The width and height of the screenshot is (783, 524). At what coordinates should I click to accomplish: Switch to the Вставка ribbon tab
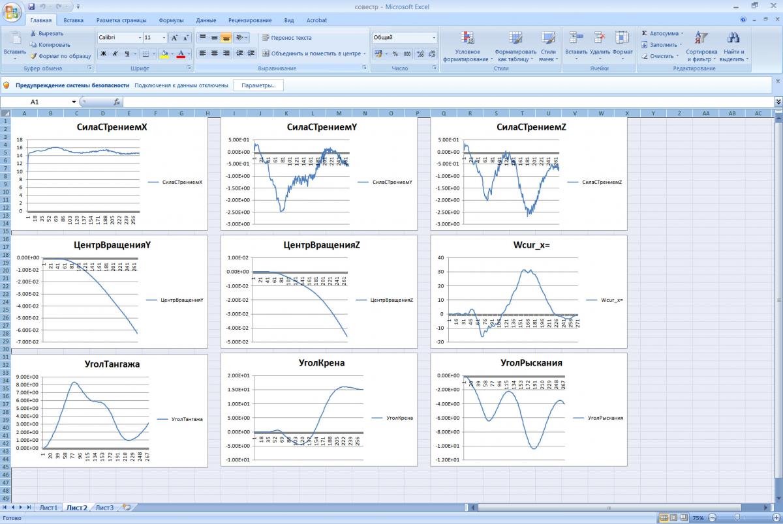coord(73,21)
